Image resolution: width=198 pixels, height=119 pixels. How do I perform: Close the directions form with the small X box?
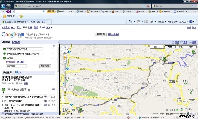coord(54,46)
